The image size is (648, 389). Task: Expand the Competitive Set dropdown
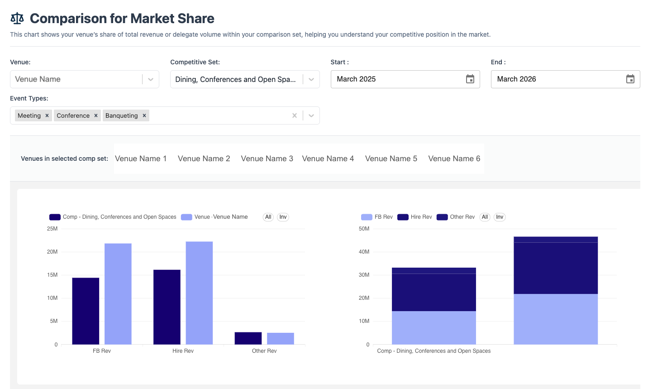[x=311, y=79]
